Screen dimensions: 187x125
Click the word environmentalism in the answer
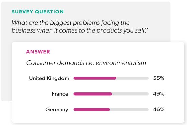[x=121, y=63]
